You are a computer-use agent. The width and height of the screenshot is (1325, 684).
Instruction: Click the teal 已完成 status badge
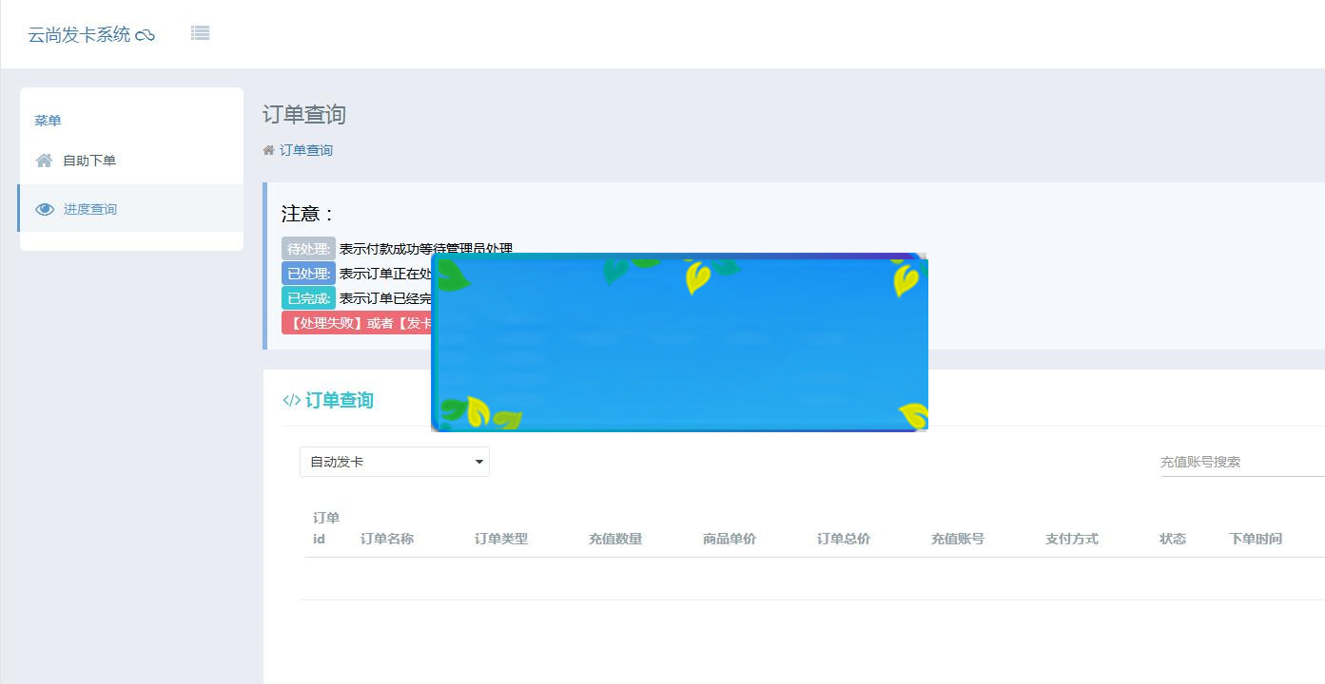(x=306, y=297)
